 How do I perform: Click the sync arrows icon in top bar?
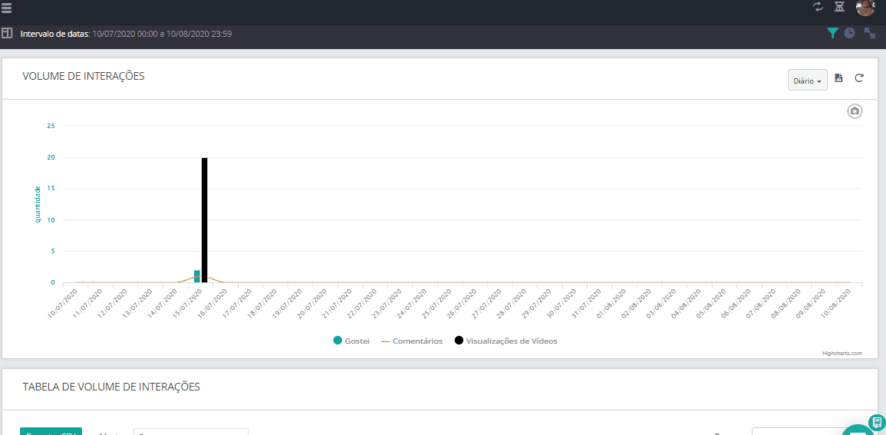pyautogui.click(x=818, y=7)
